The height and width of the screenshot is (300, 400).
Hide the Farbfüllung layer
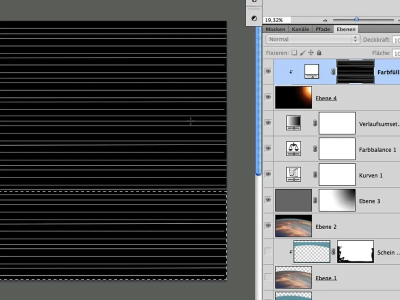pos(268,71)
